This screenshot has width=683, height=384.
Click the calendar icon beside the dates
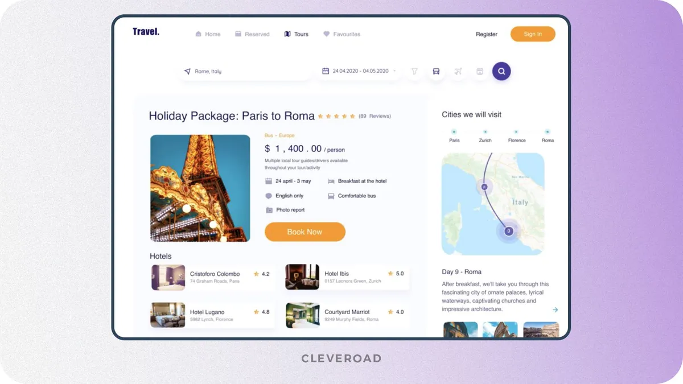click(326, 71)
